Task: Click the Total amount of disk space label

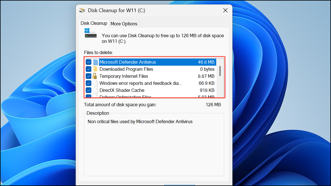Action: pos(120,105)
